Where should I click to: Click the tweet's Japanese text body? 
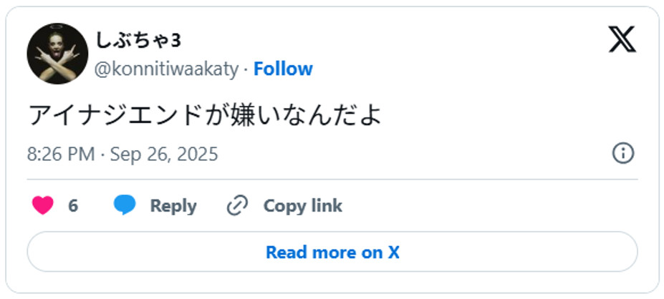tap(204, 114)
